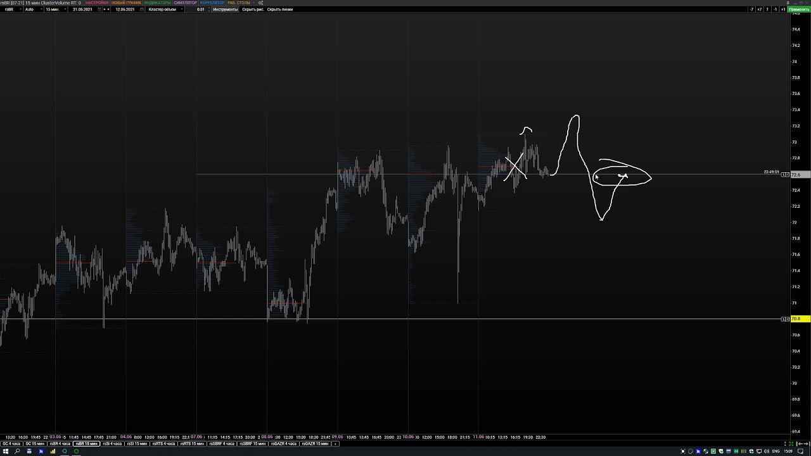
Task: Open the СИМУЛЯТОР menu
Action: pos(185,3)
